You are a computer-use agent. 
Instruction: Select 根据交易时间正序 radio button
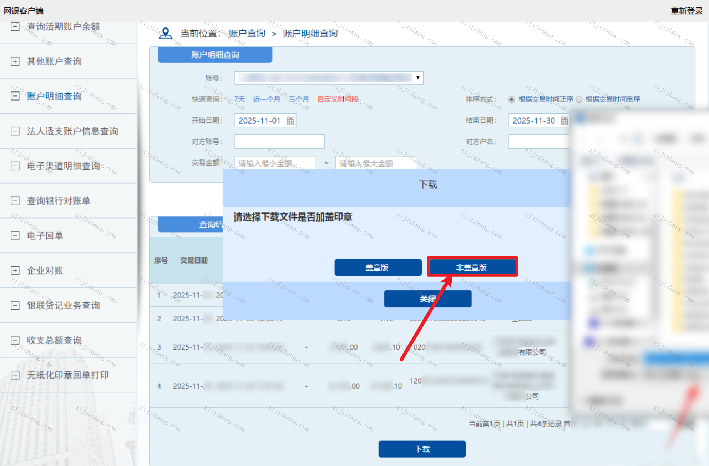511,99
